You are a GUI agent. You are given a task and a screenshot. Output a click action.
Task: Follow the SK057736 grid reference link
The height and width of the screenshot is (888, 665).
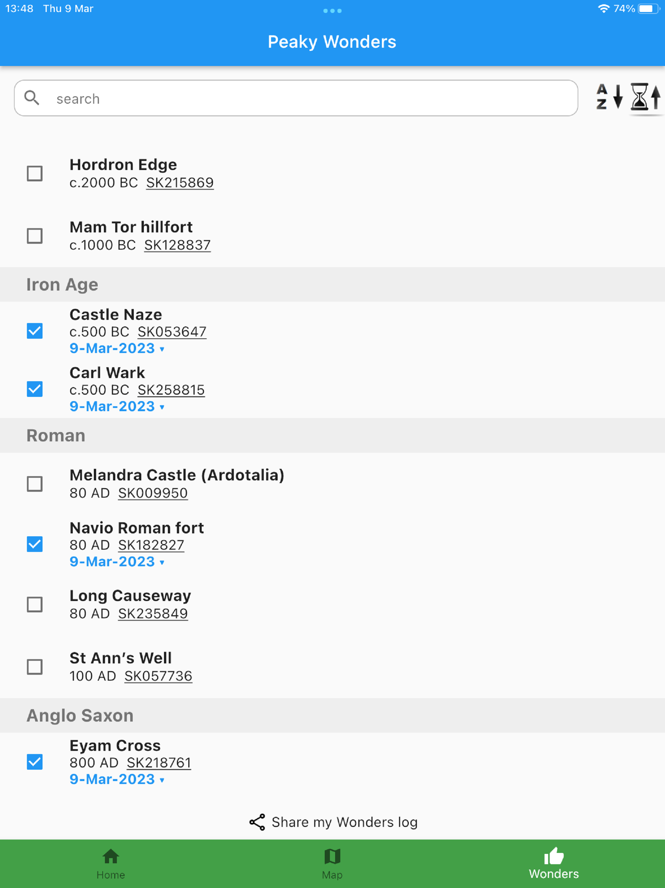158,676
